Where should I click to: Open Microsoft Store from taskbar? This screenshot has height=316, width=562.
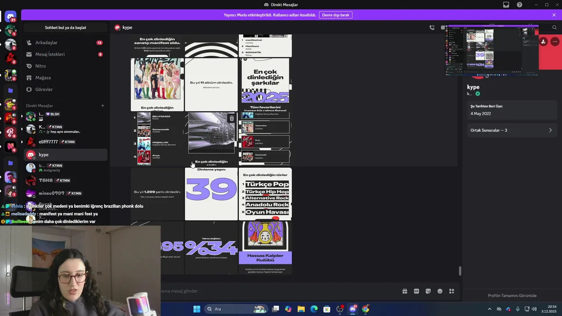[x=327, y=309]
